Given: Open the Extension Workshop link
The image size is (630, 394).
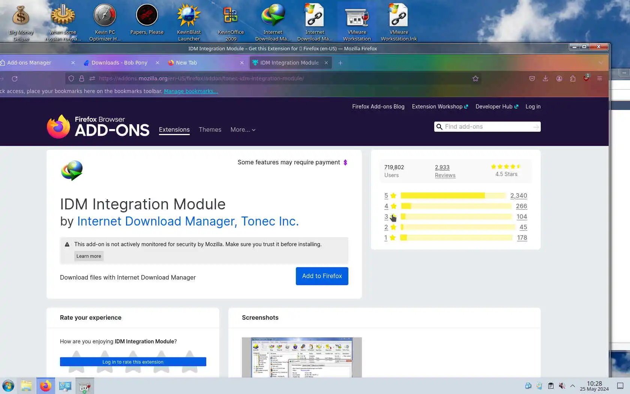Looking at the screenshot, I should pyautogui.click(x=440, y=107).
